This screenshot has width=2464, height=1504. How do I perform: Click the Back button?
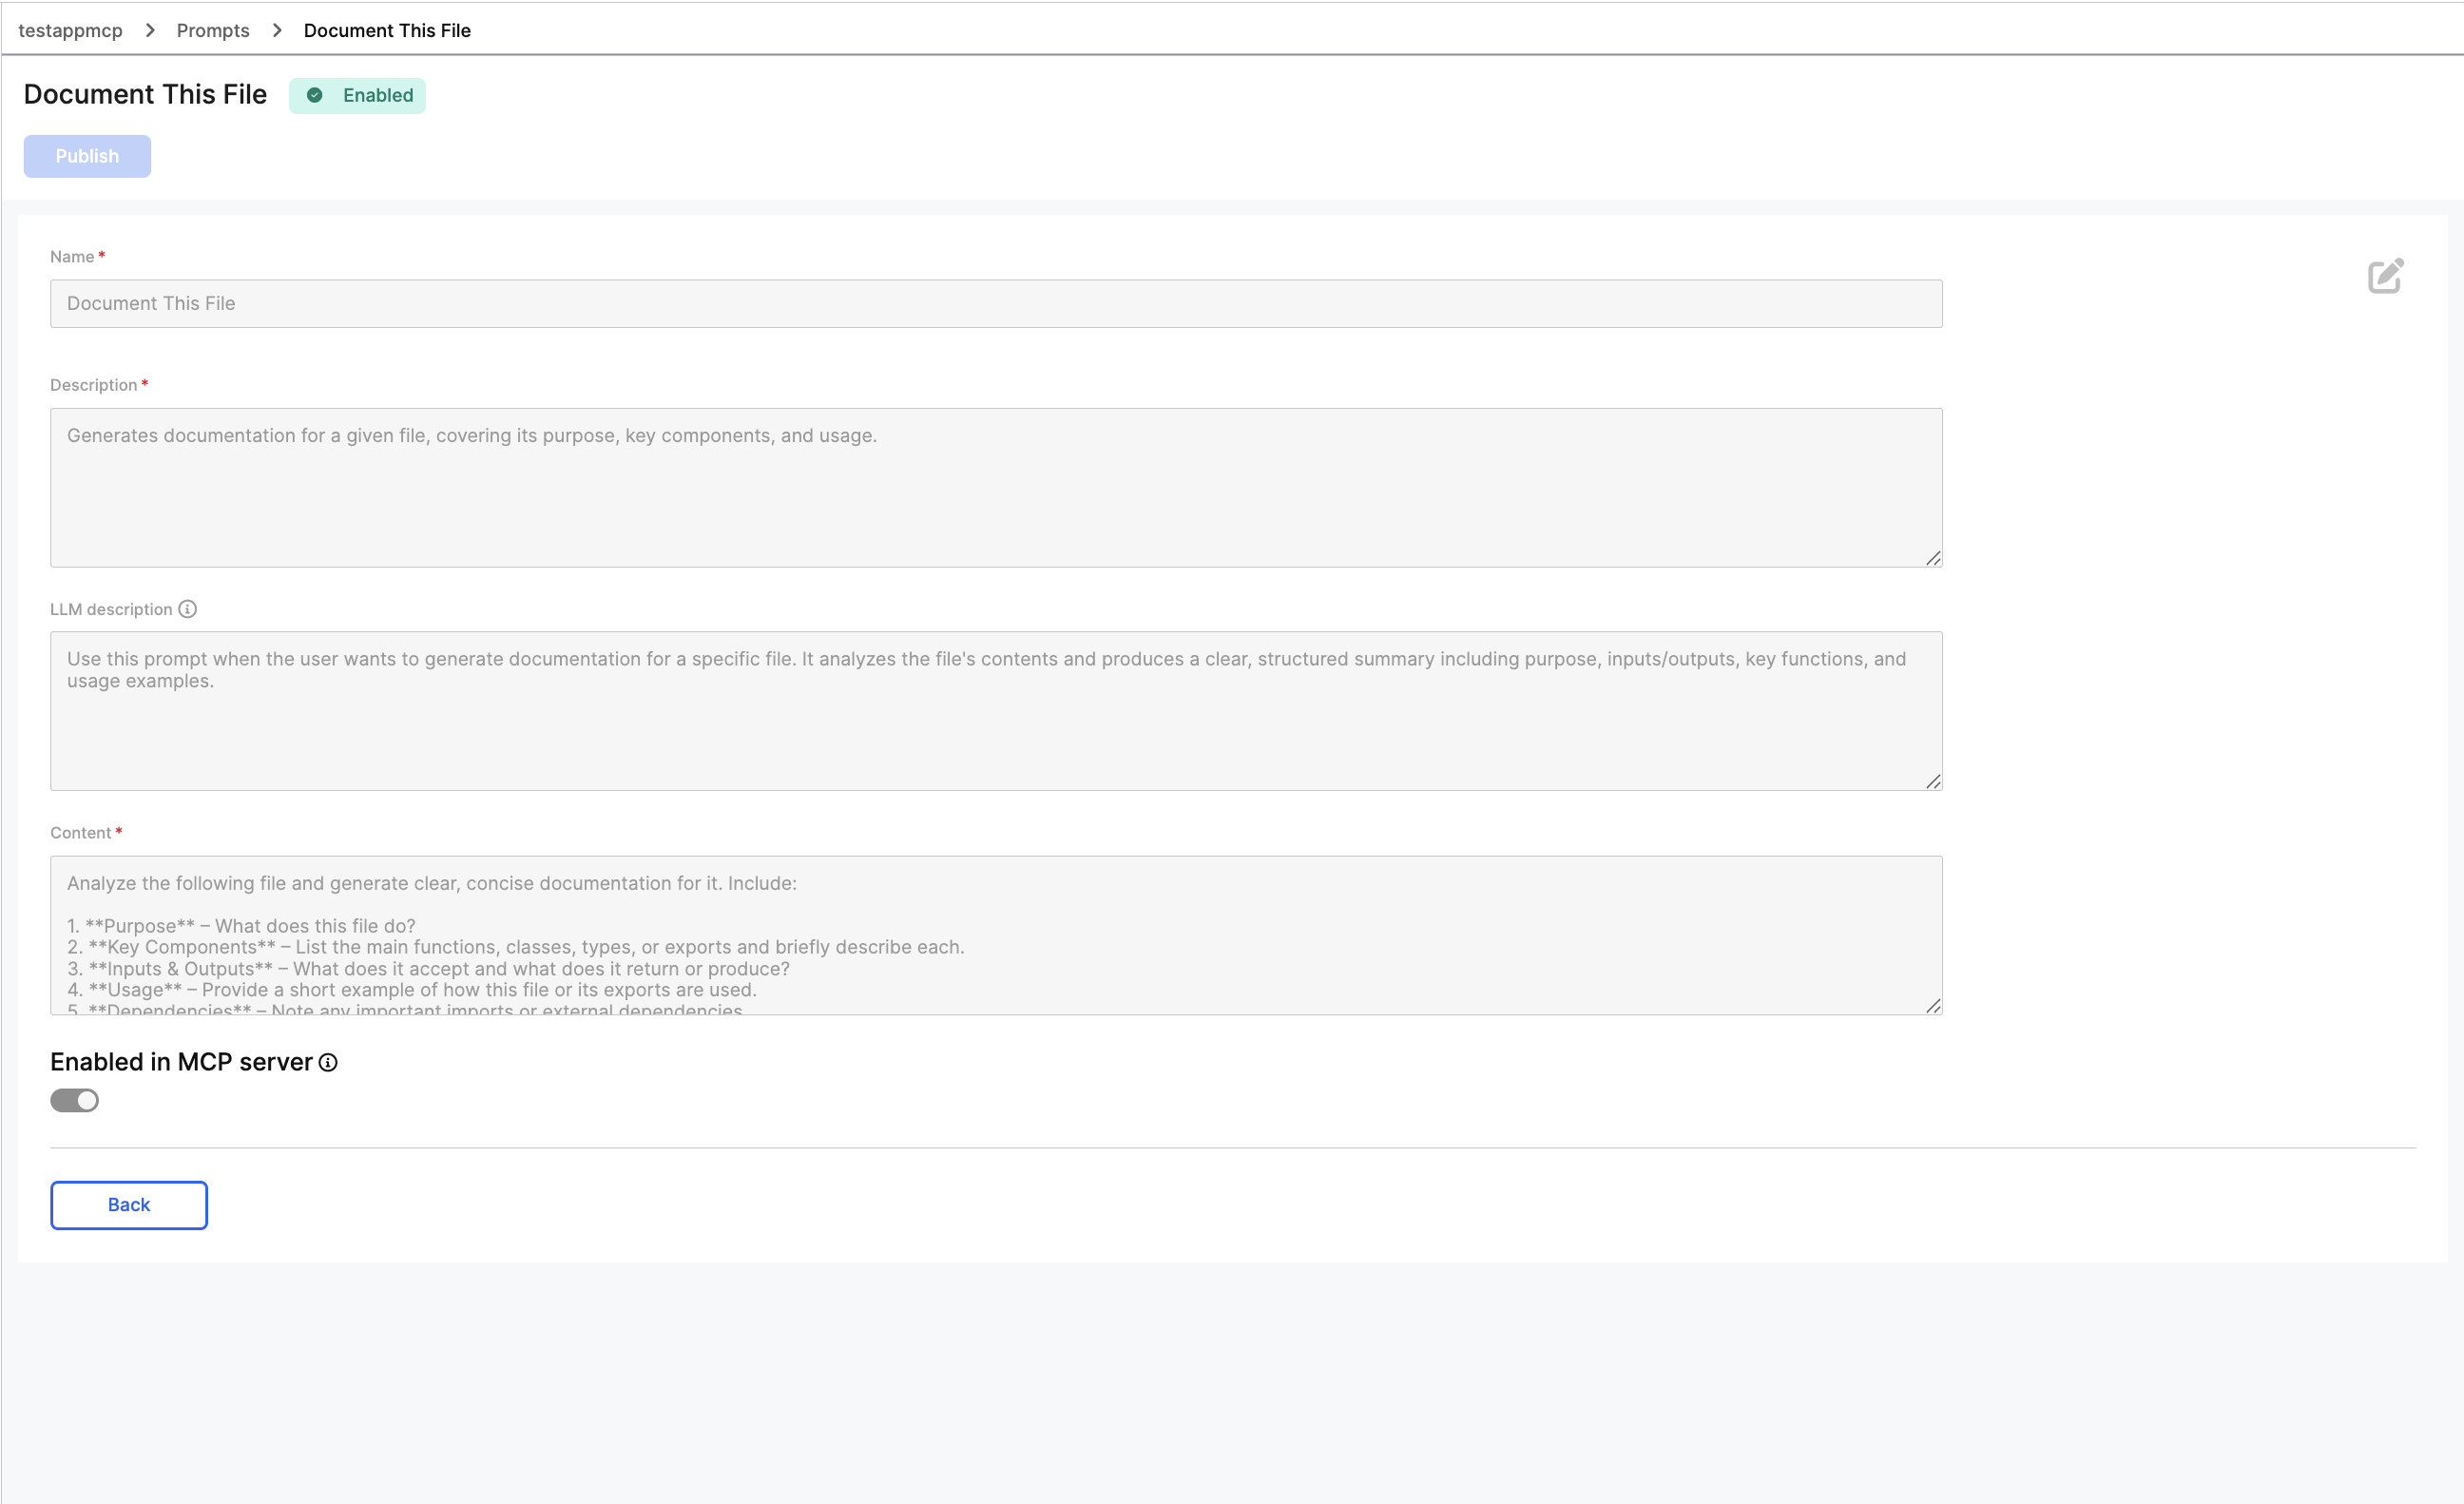[129, 1205]
